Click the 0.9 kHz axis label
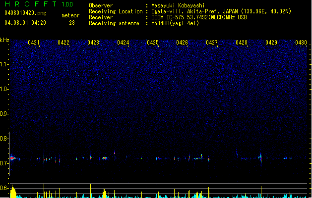312x198 pixels. [4, 114]
